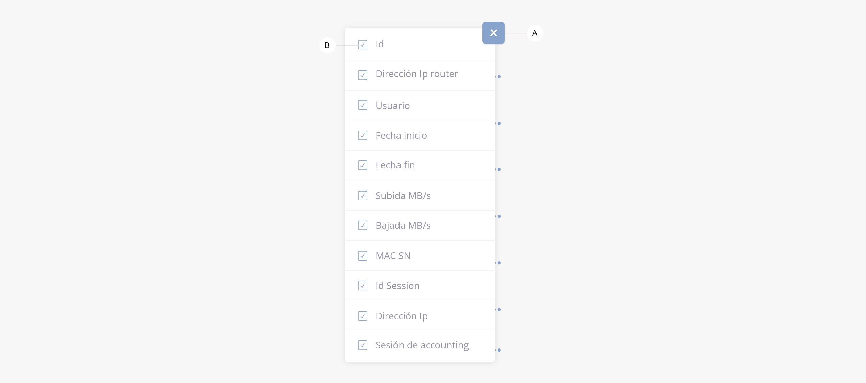The width and height of the screenshot is (866, 383).
Task: Select the MAC SN list label
Action: pos(393,256)
